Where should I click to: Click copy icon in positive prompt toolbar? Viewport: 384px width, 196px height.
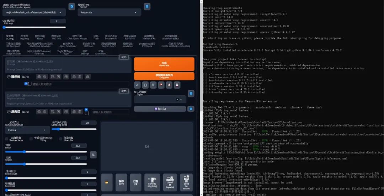pos(74,77)
